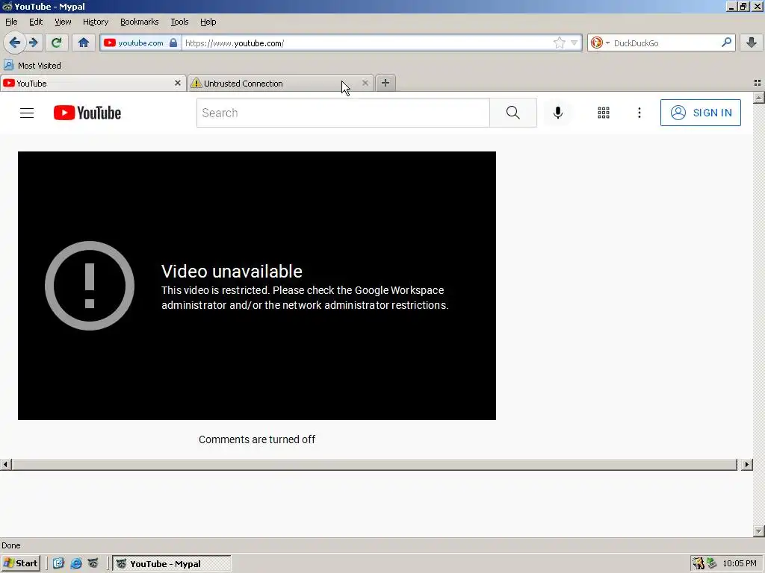This screenshot has width=765, height=573.
Task: Open the Windows Start menu
Action: tap(21, 564)
